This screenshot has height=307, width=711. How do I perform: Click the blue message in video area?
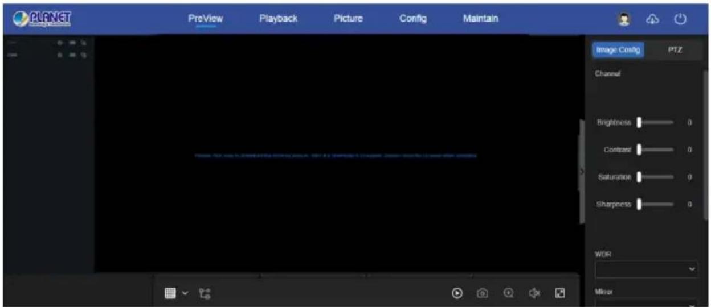[336, 155]
